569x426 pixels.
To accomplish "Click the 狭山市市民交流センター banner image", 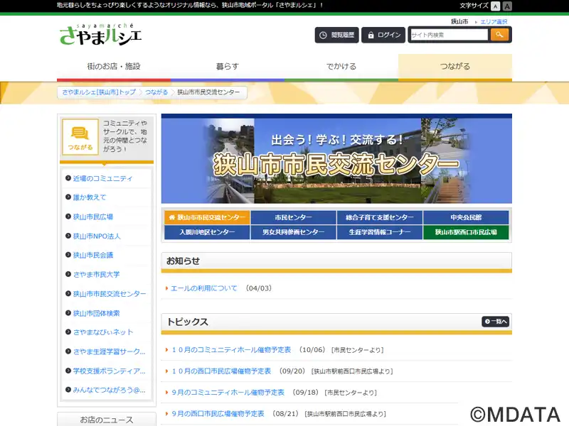I will [x=336, y=160].
